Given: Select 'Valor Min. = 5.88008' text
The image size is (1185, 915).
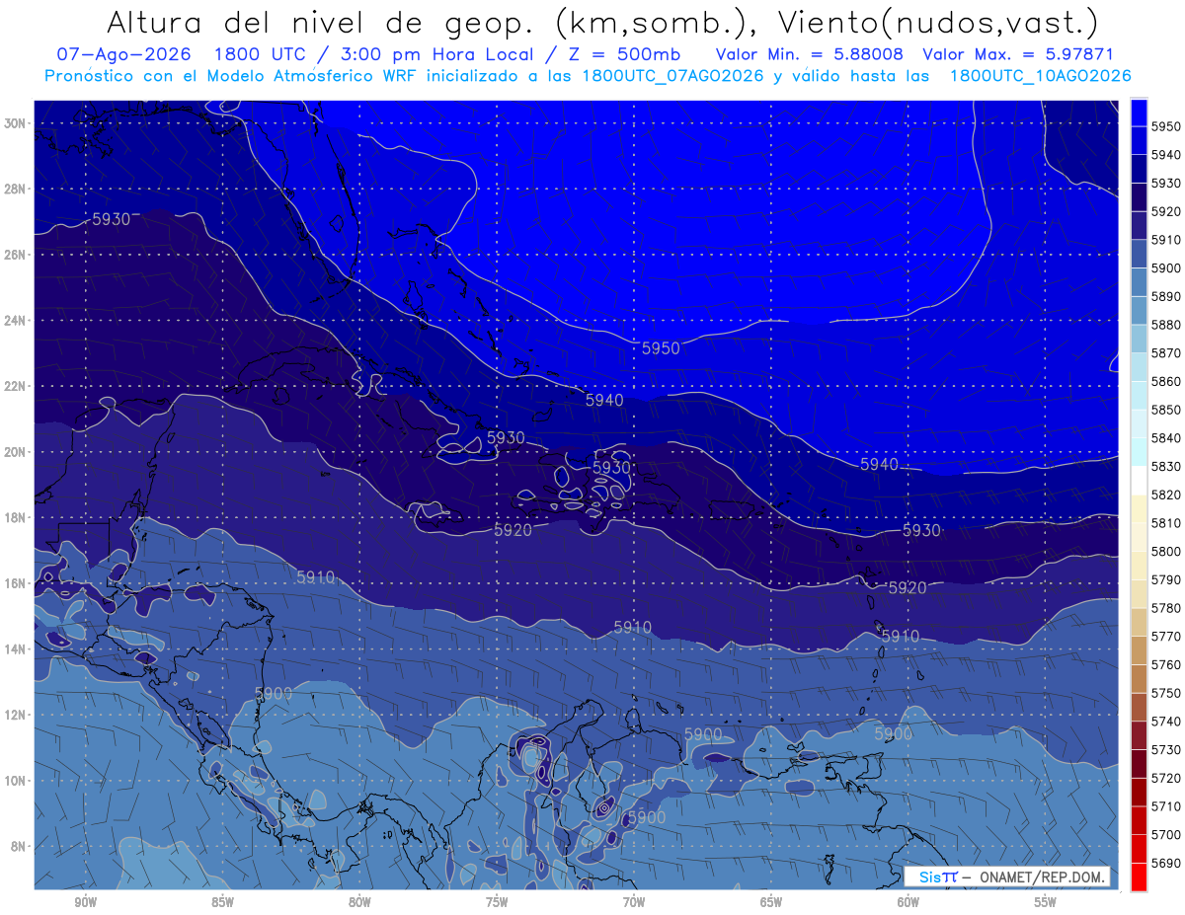Looking at the screenshot, I should [x=810, y=54].
